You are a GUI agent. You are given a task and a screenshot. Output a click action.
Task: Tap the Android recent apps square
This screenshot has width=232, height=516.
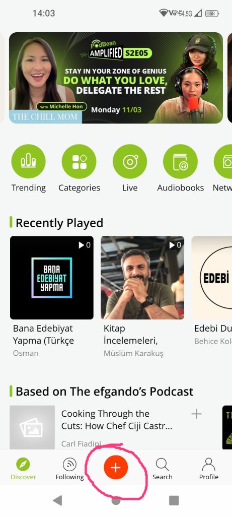[x=174, y=500]
